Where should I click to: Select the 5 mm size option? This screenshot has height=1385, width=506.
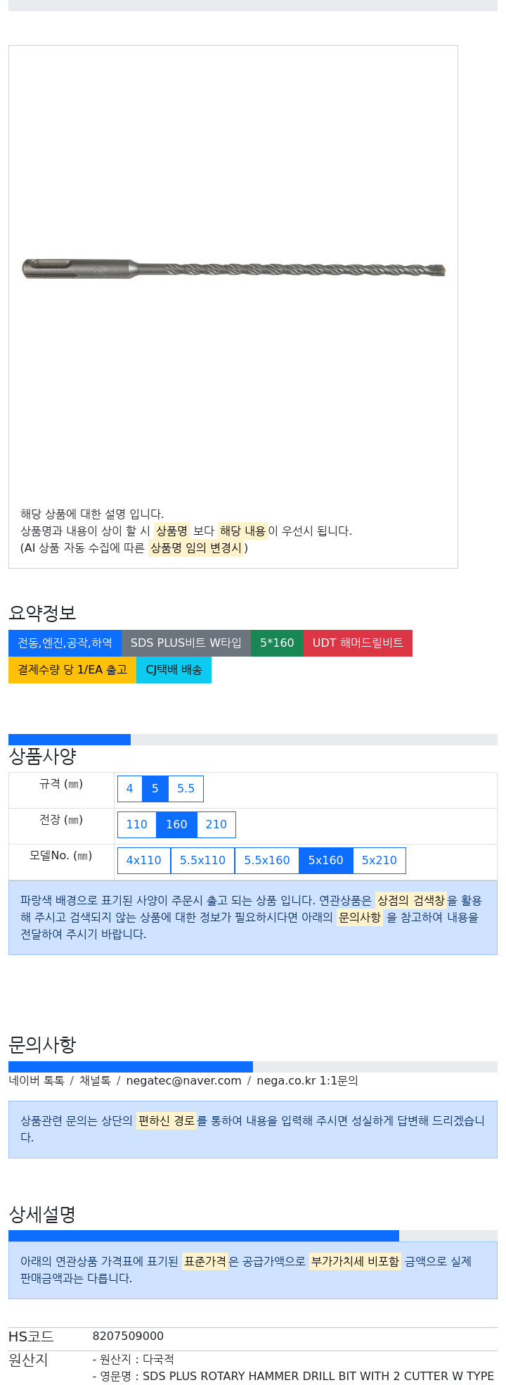(x=155, y=789)
